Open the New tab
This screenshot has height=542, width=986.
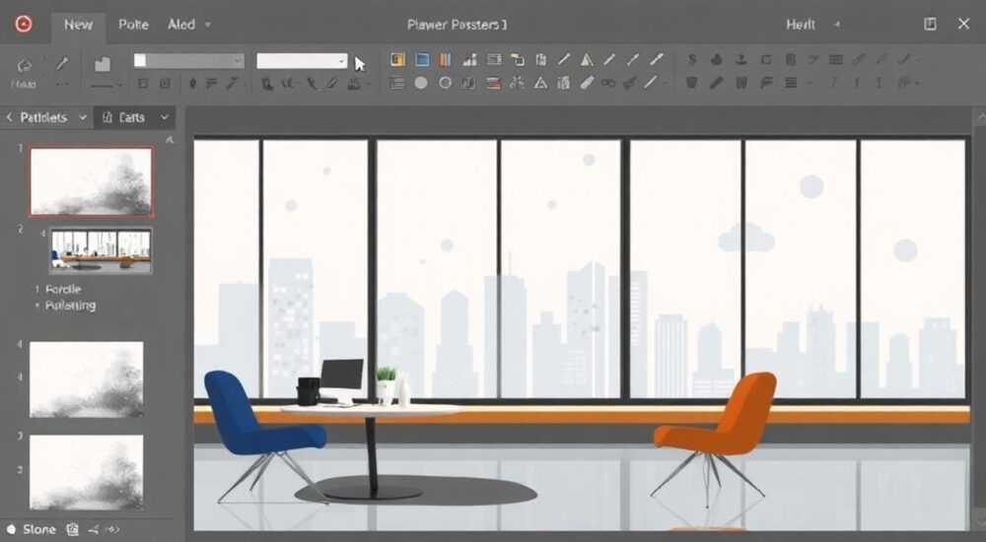[78, 25]
